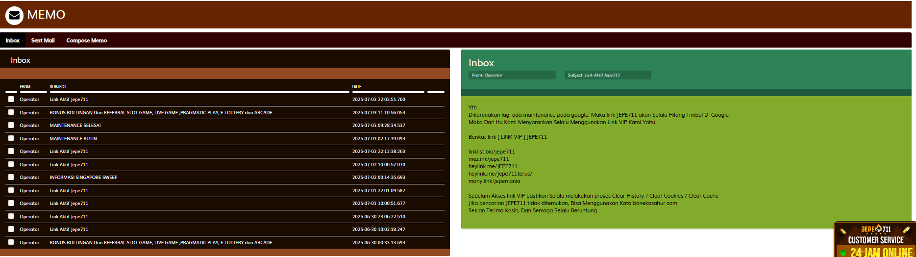Click the MEMO envelope icon
This screenshot has width=916, height=257.
[14, 16]
